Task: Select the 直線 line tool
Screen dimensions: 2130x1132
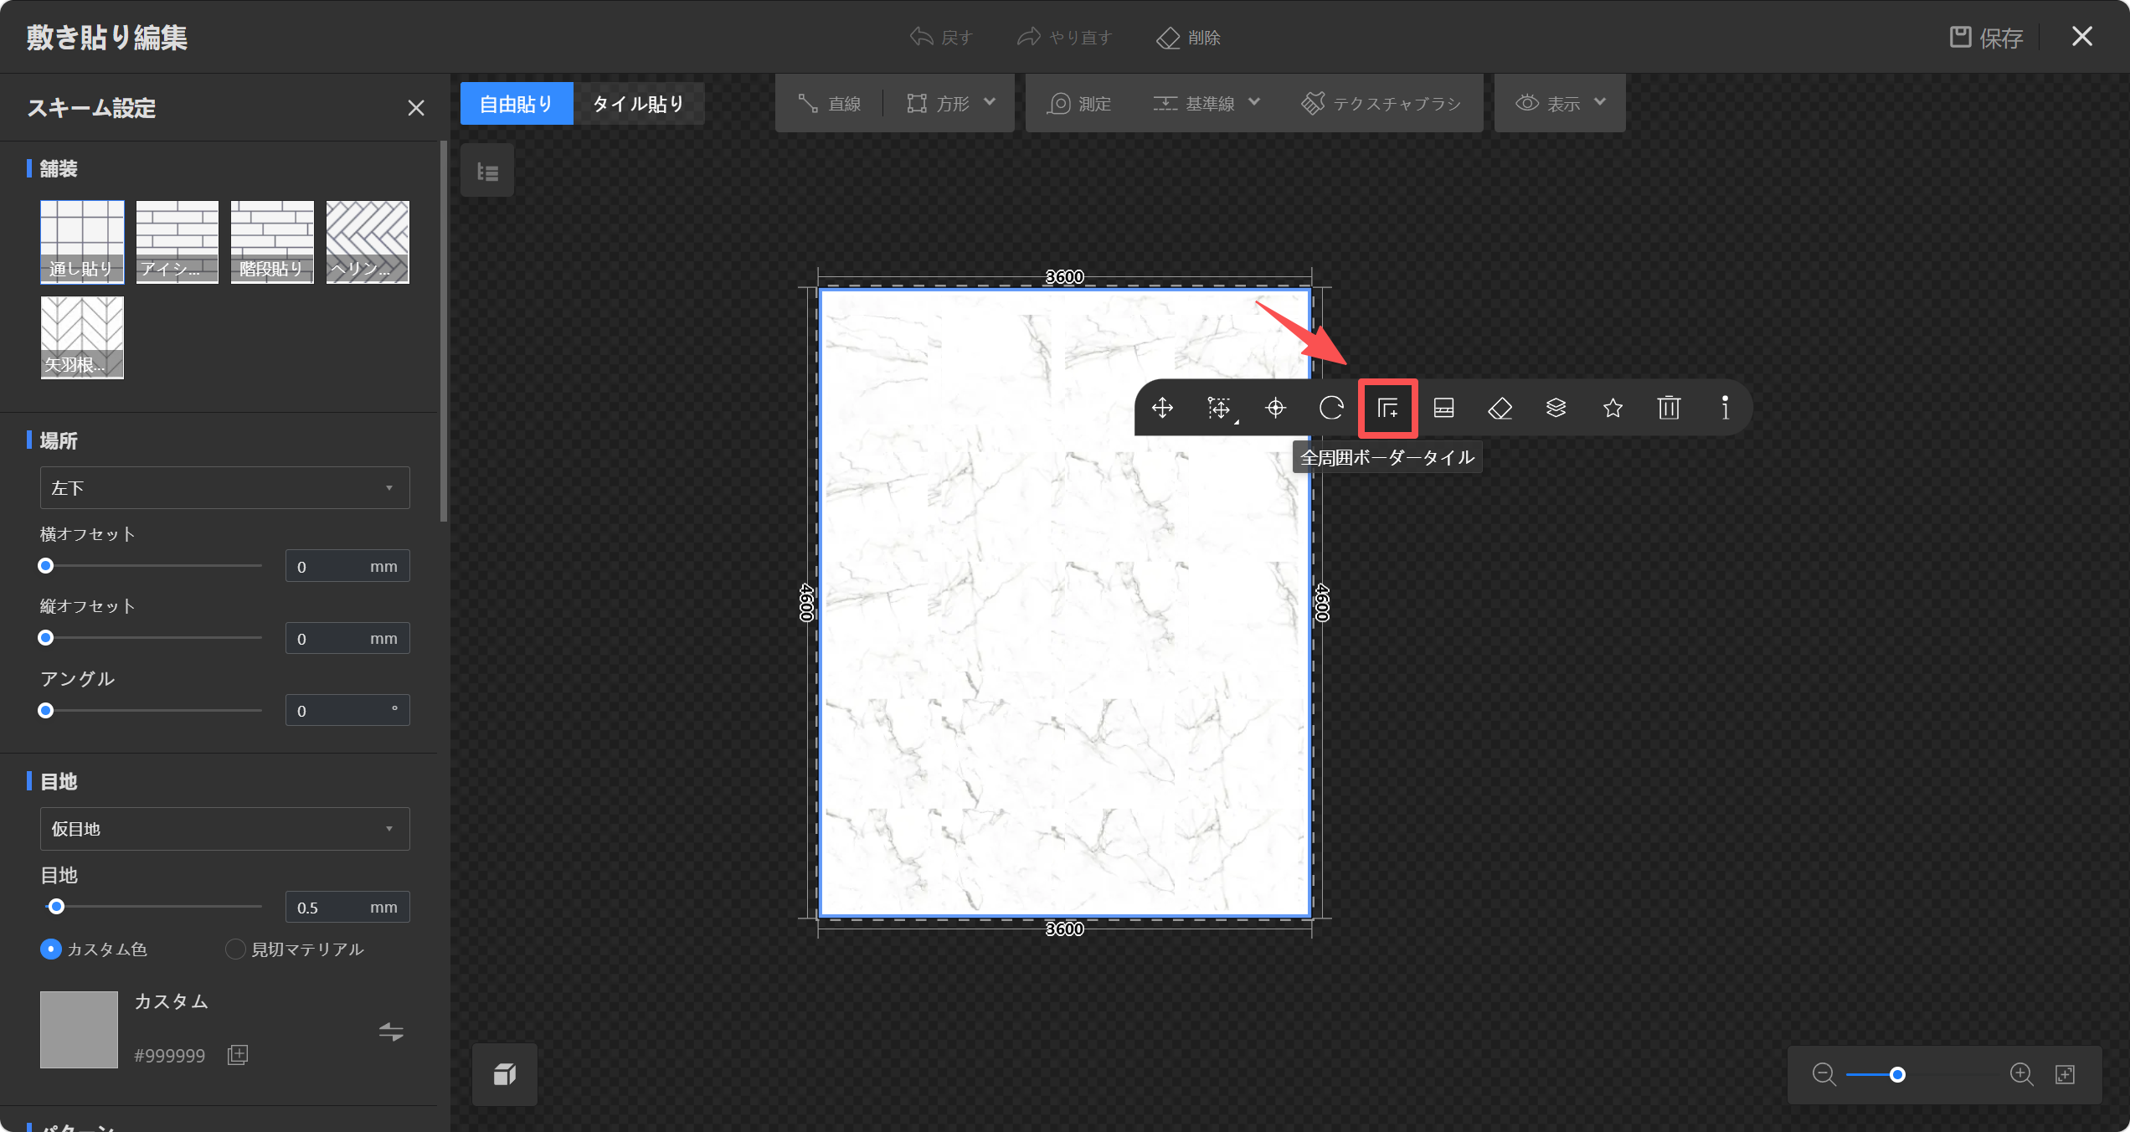Action: [x=830, y=104]
